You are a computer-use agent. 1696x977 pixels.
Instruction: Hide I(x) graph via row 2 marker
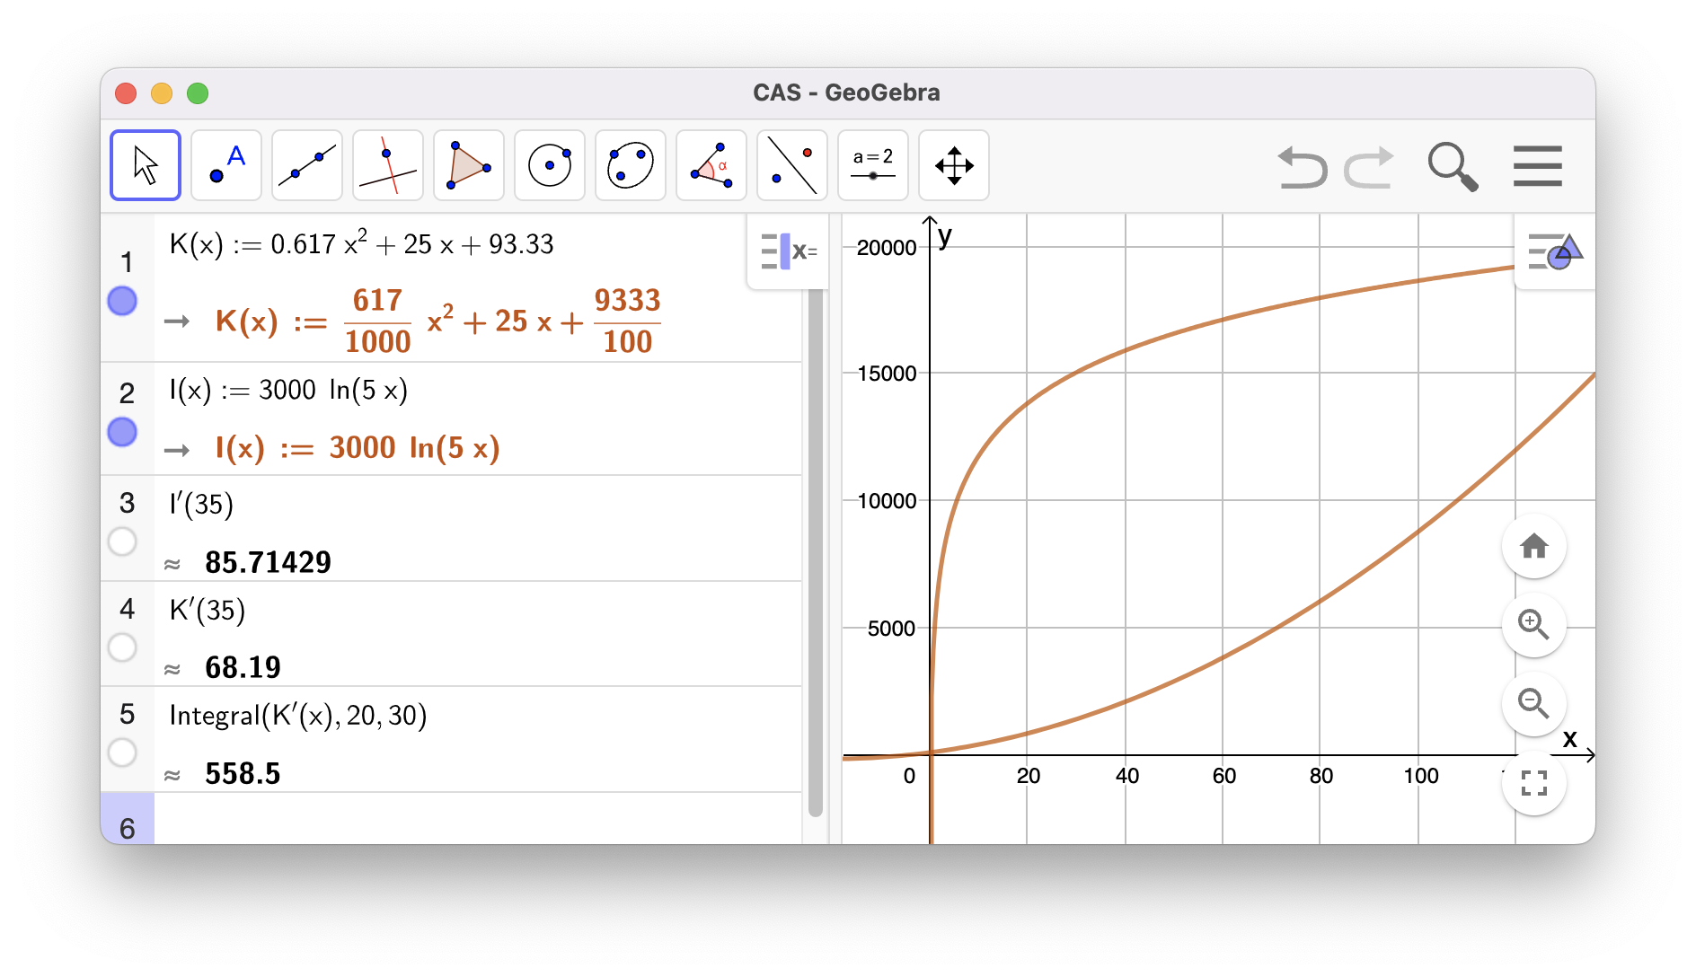pyautogui.click(x=122, y=433)
